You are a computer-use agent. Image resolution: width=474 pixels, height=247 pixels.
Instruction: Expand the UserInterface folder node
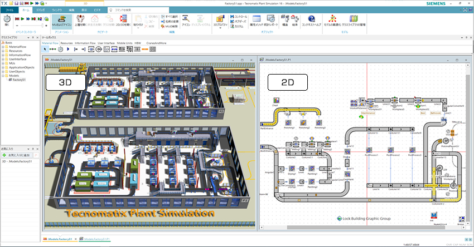point(3,59)
